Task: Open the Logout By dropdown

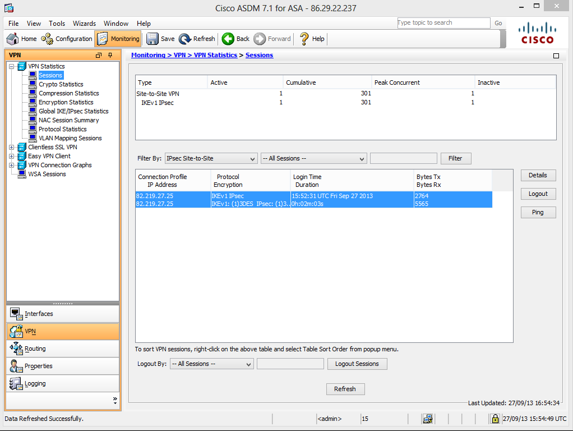Action: coord(211,364)
